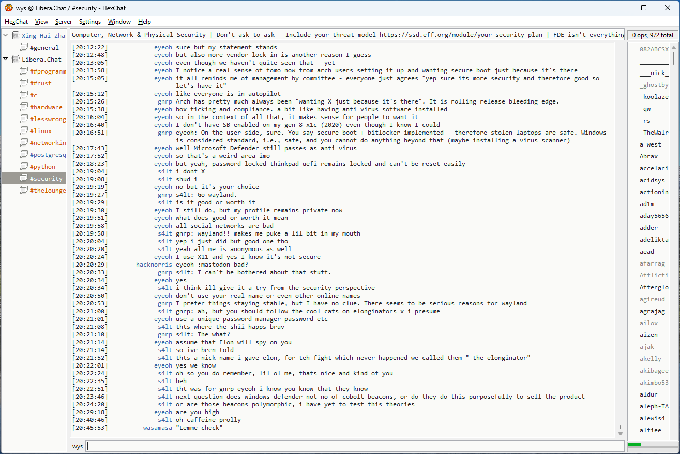Open the View menu

click(41, 22)
